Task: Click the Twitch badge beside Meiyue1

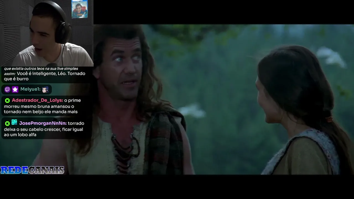Action: click(x=7, y=89)
